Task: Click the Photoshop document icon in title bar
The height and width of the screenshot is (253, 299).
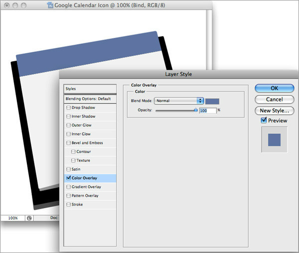Action: (x=50, y=5)
